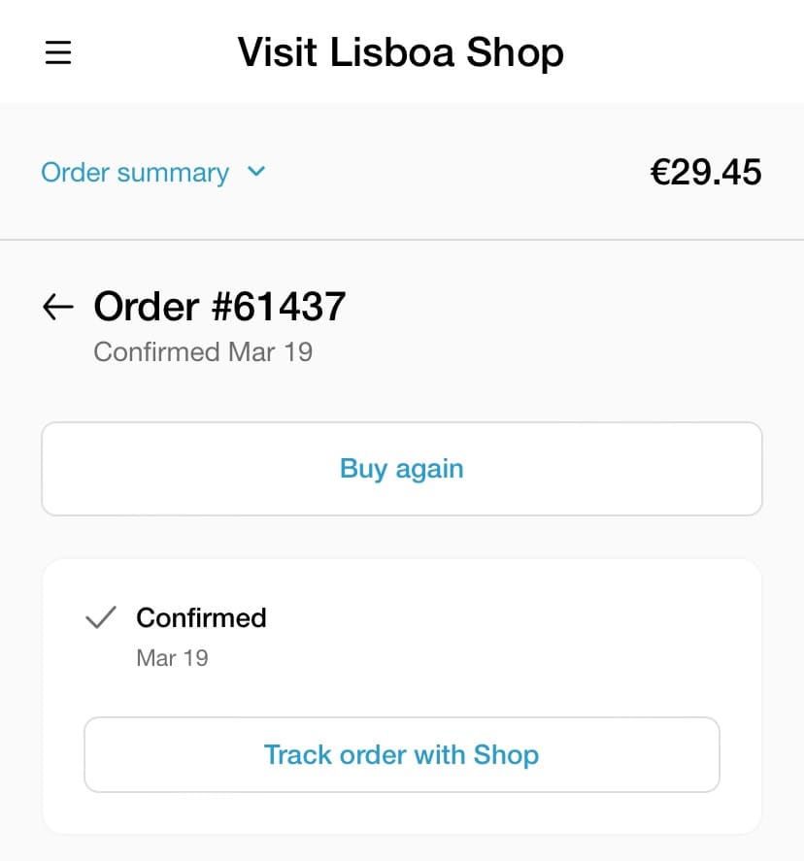804x861 pixels.
Task: Click the bold Confirmed status label
Action: point(201,617)
